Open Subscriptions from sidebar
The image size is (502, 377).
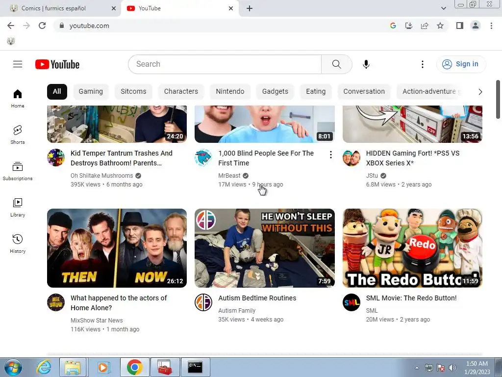click(x=18, y=171)
